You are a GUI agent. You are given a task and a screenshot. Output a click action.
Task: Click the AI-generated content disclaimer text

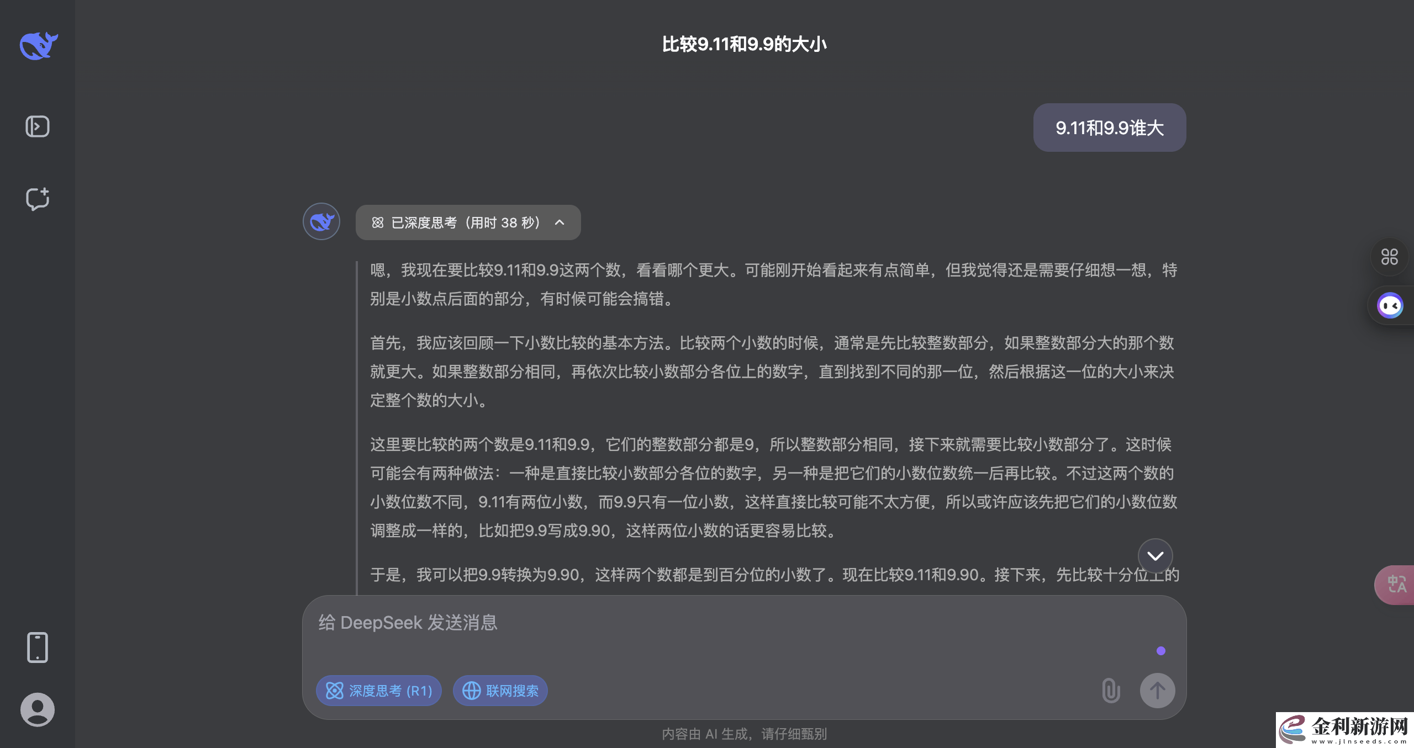click(744, 734)
